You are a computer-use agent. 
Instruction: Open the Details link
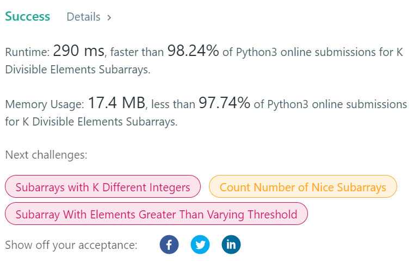83,17
